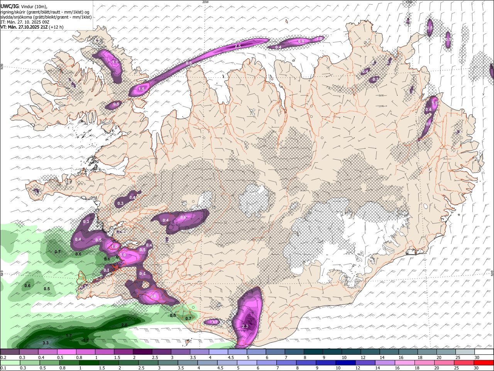Click the "slydda/snjókoma (grátt/bleikt/grænt - mm/1klst)" line
The height and width of the screenshot is (371, 494).
click(46, 17)
